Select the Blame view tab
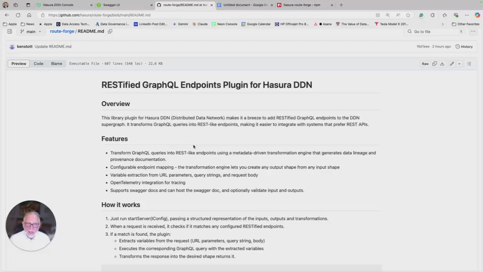The width and height of the screenshot is (483, 272). (57, 64)
